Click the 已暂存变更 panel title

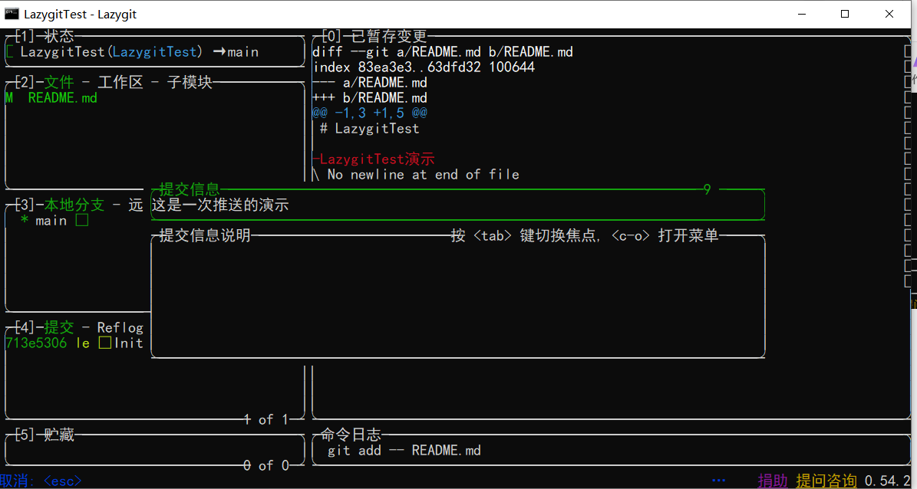click(x=390, y=36)
